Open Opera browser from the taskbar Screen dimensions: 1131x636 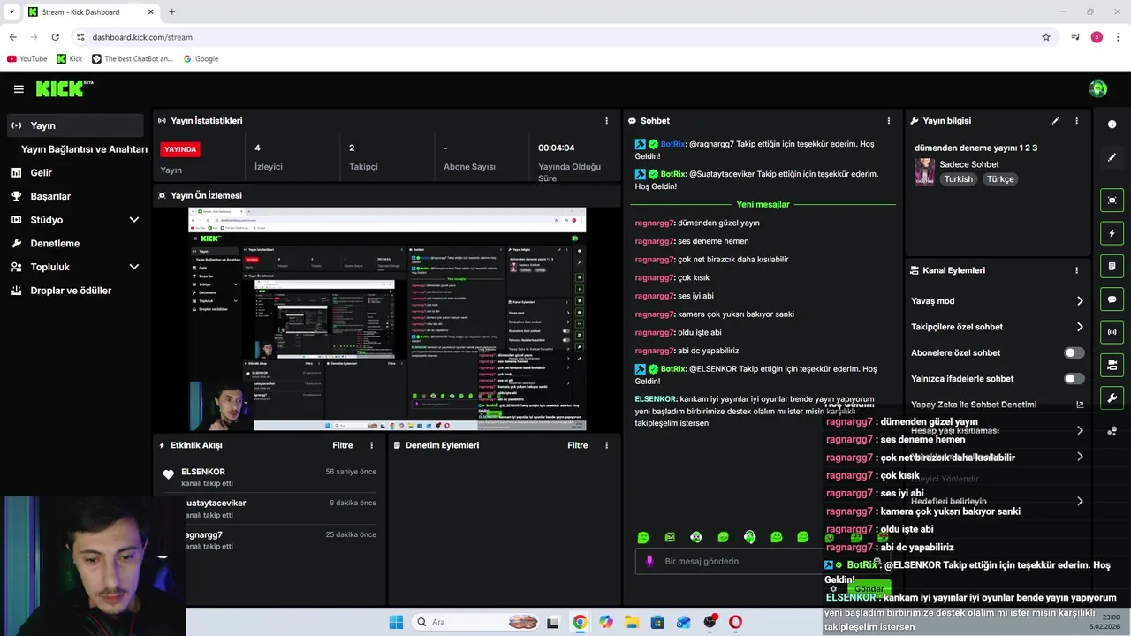coord(735,622)
